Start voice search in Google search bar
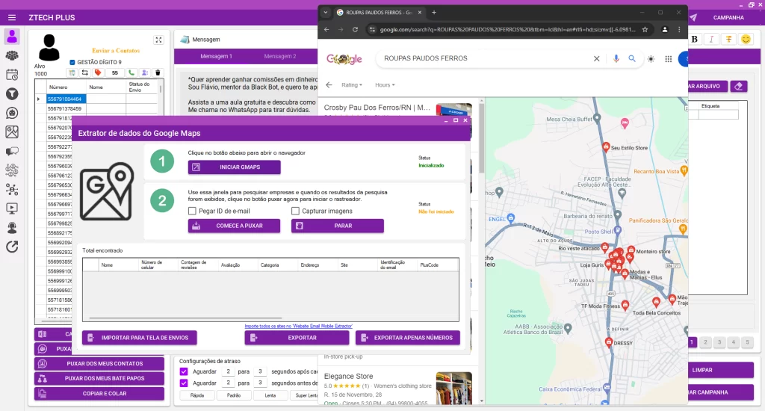Screen dimensions: 765x411 pos(616,58)
